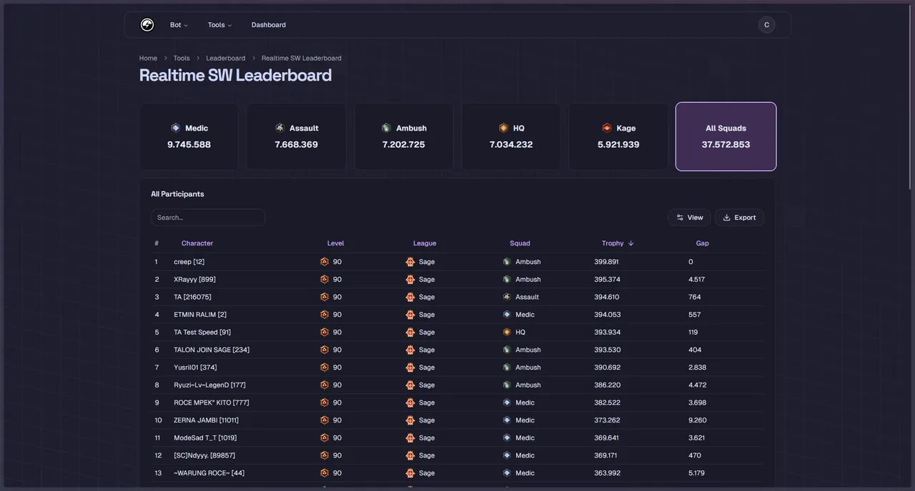Click gap value '4.517'

697,280
